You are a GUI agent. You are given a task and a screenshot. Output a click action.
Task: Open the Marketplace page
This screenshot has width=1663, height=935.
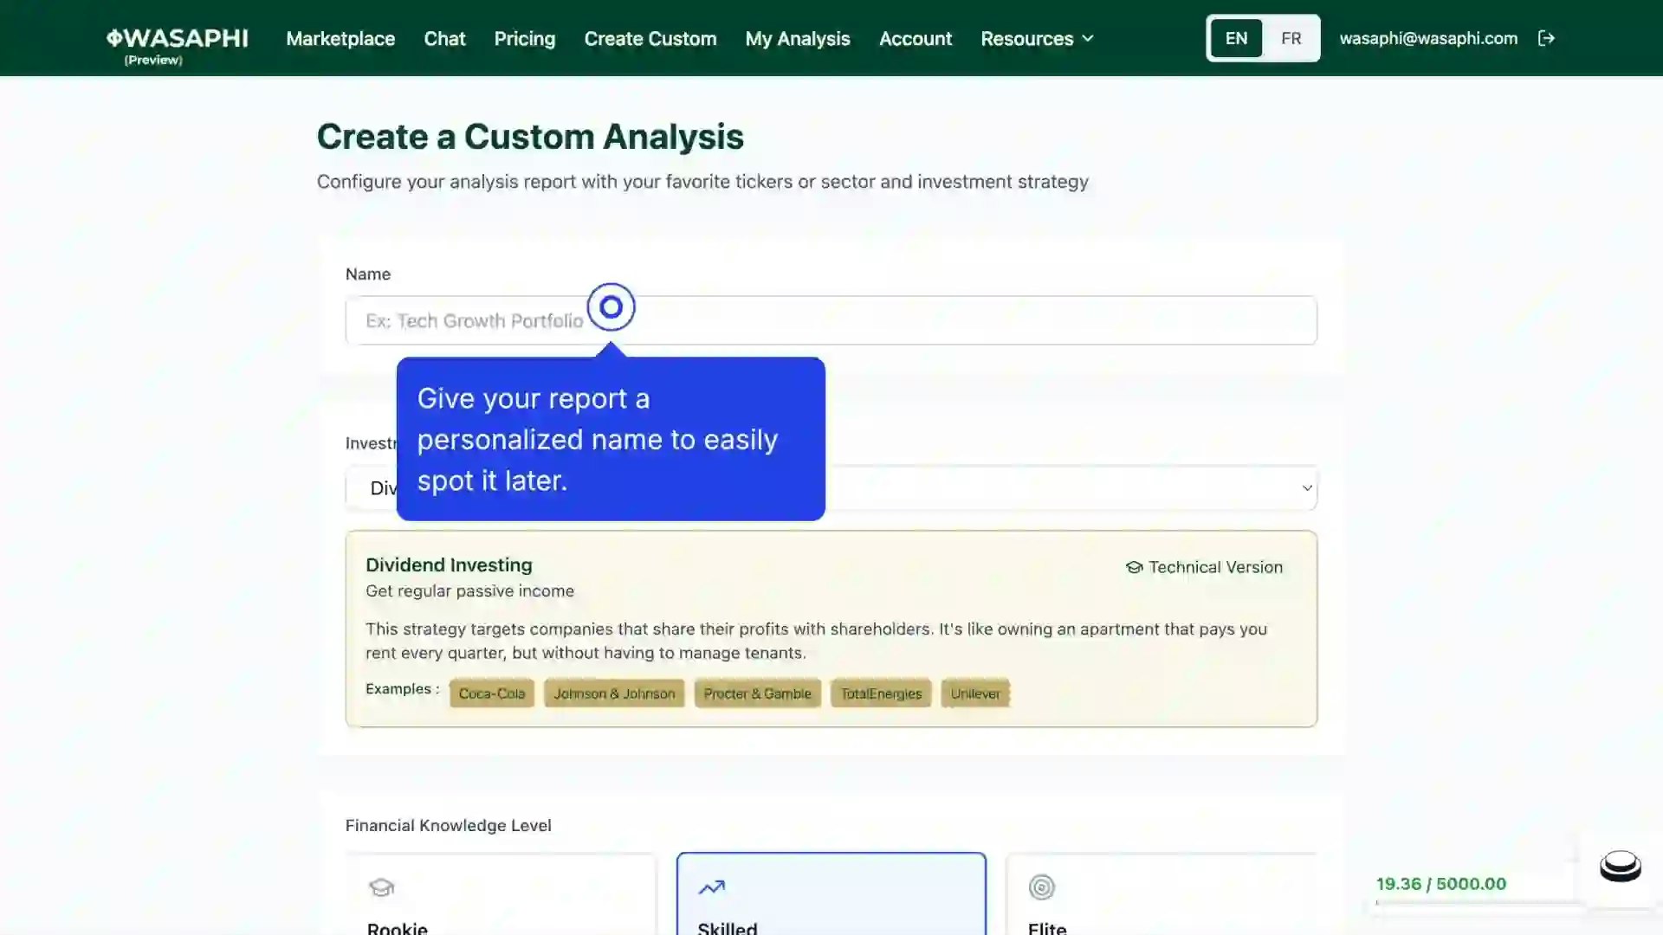[340, 38]
